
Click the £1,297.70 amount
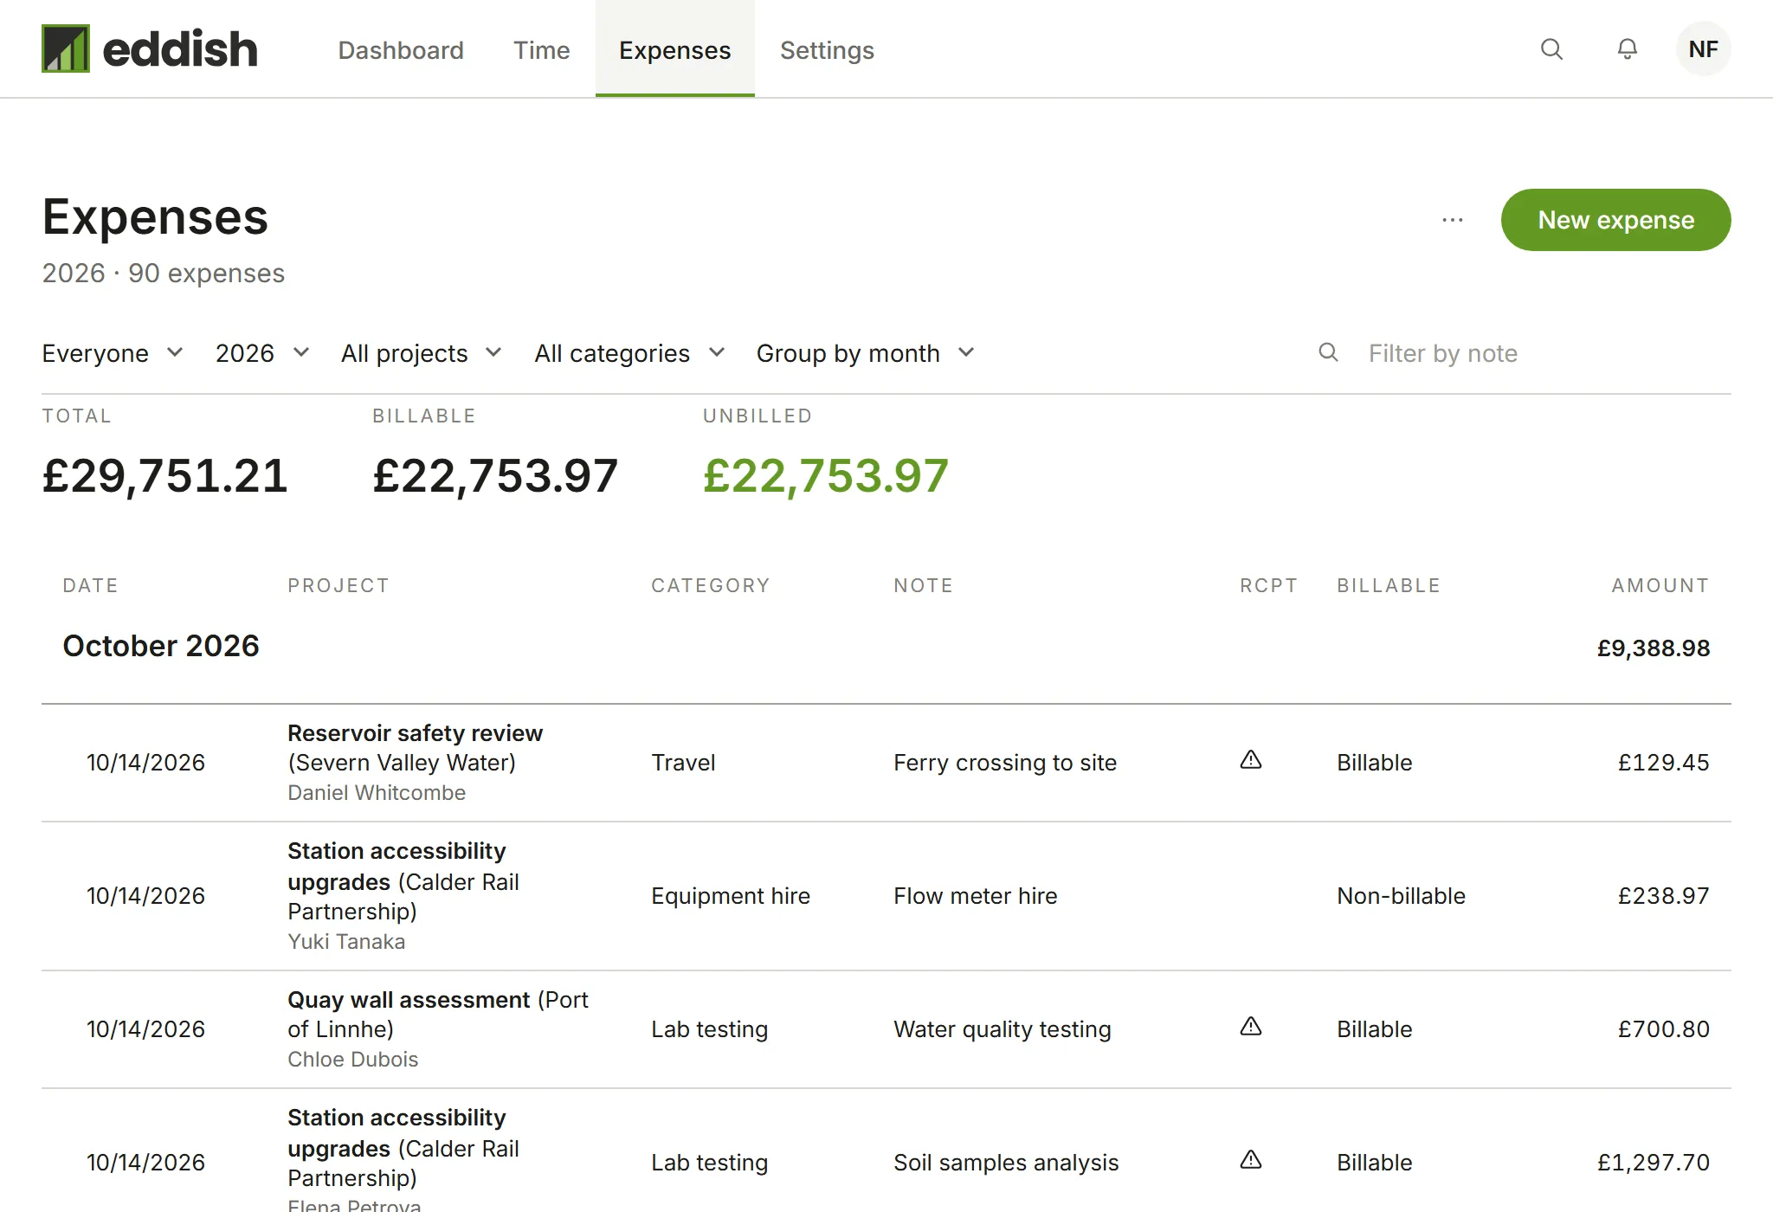pyautogui.click(x=1654, y=1163)
